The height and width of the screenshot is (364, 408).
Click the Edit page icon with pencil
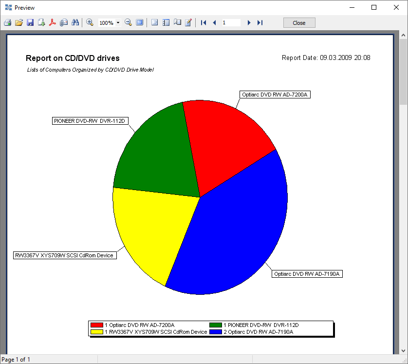[188, 22]
